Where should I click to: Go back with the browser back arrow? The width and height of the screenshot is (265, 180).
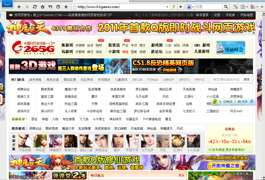point(19,7)
